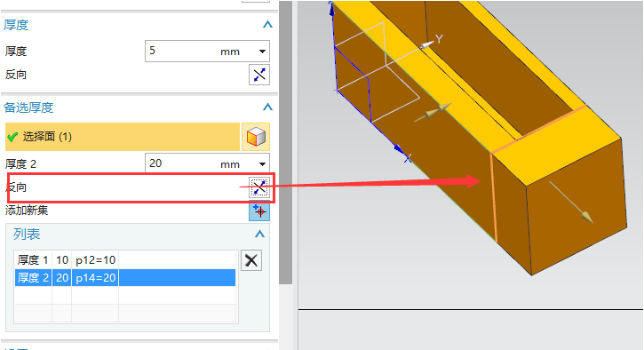
Task: Collapse the 备选厚度 section
Action: coord(267,107)
